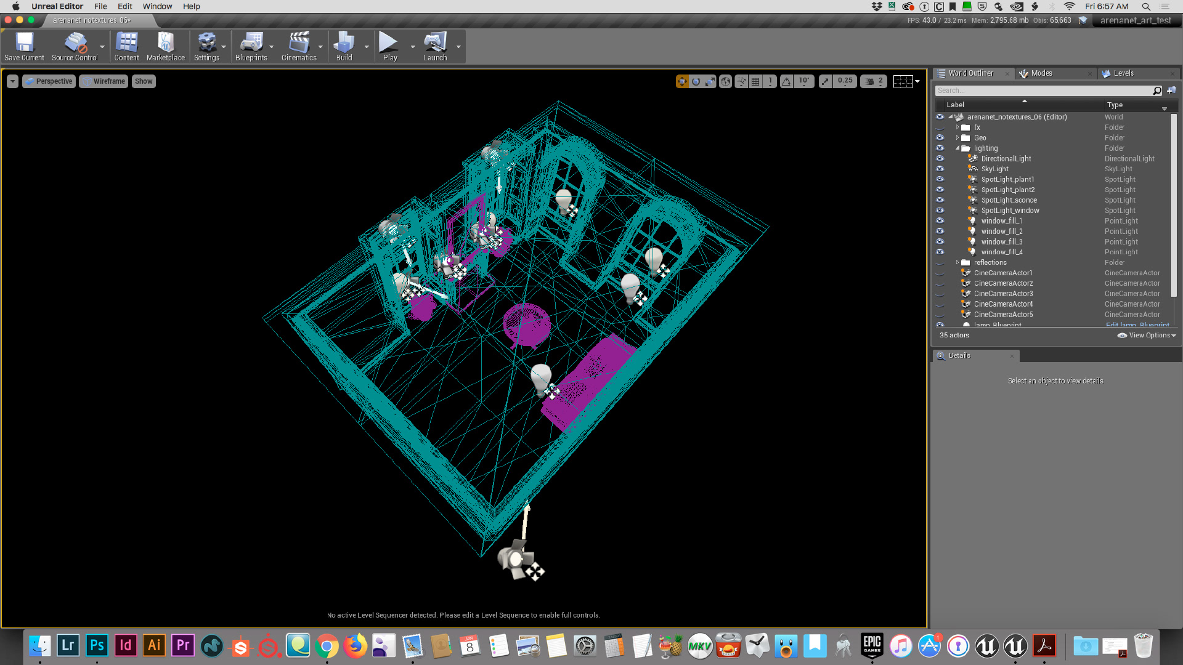Viewport: 1183px width, 665px height.
Task: Select the scale transform tool
Action: coord(710,81)
